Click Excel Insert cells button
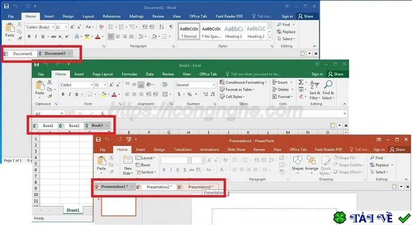 pyautogui.click(x=282, y=83)
